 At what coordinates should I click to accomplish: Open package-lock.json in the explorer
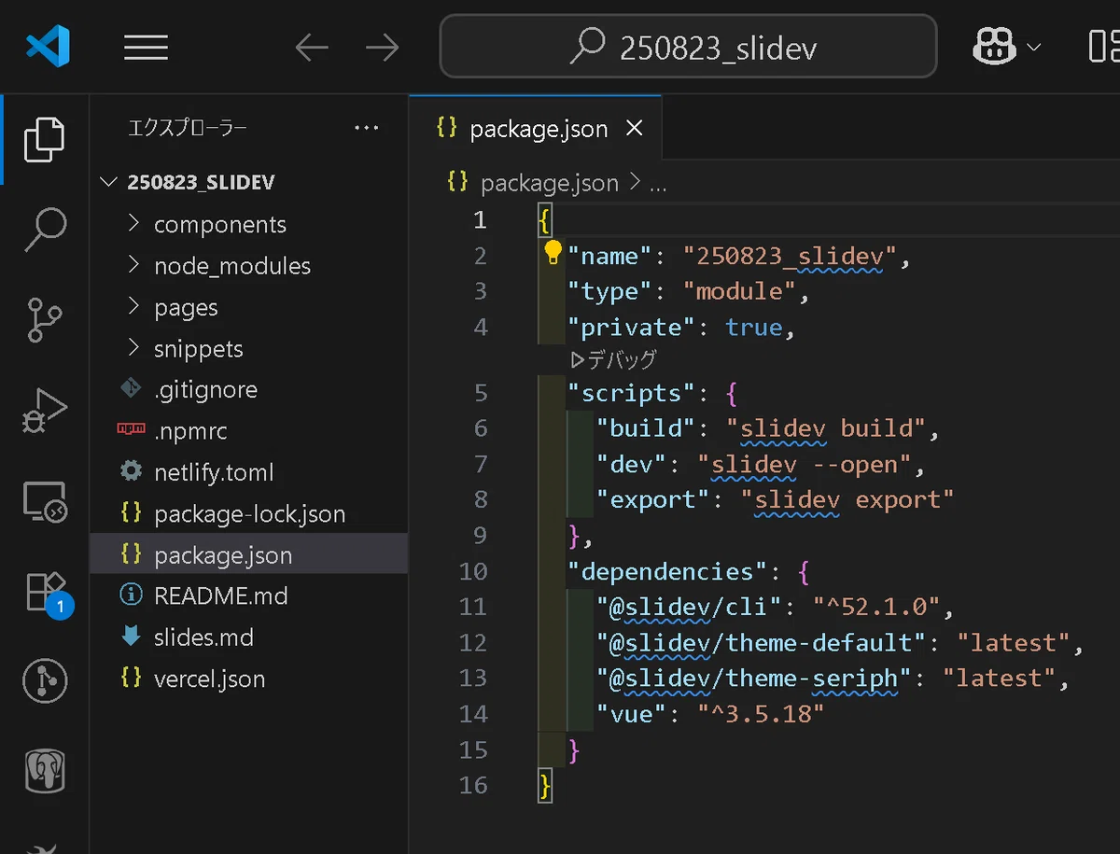[x=248, y=513]
